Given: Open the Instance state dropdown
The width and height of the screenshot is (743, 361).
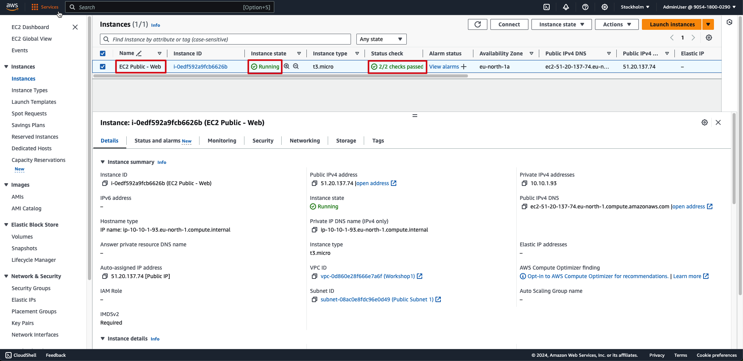Looking at the screenshot, I should 561,24.
